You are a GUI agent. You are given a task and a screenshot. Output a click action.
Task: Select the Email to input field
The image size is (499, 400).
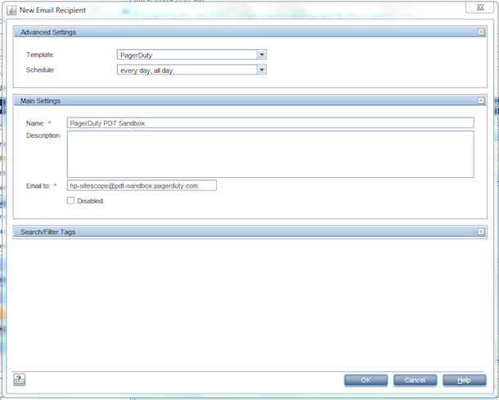click(142, 185)
